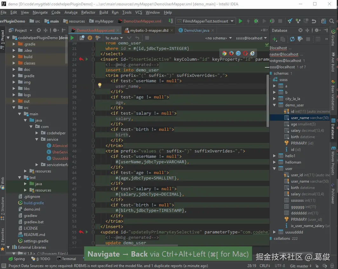This screenshot has height=269, width=338.
Task: Collapse the demo_user table node
Action: tap(275, 105)
